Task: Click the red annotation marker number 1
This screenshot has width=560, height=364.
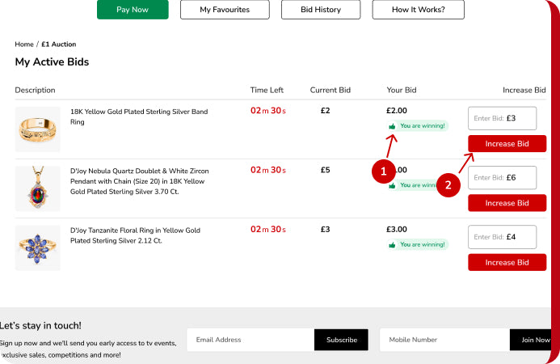Action: (383, 171)
